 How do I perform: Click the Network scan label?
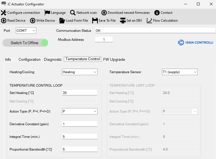pyautogui.click(x=87, y=13)
